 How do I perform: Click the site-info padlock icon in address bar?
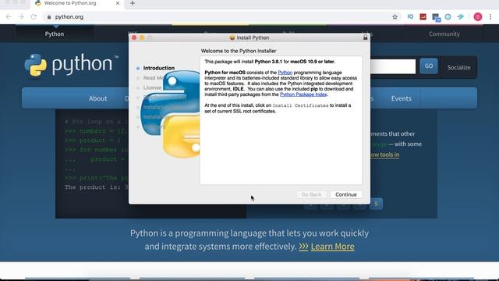coord(48,17)
